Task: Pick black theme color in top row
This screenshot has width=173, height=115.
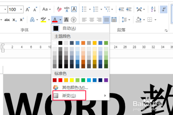Action: (60, 43)
